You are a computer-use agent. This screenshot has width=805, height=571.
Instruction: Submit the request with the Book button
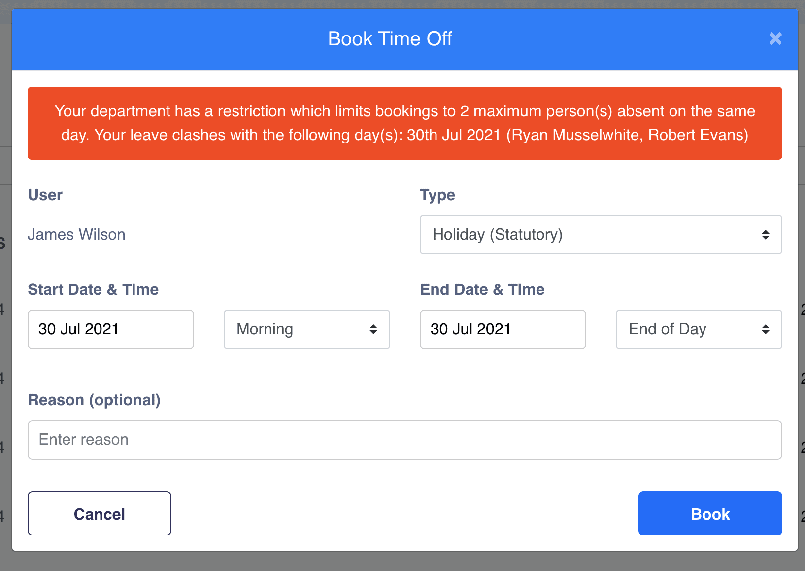click(x=710, y=513)
